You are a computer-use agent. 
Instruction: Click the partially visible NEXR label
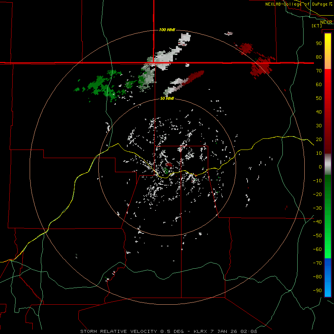326,22
